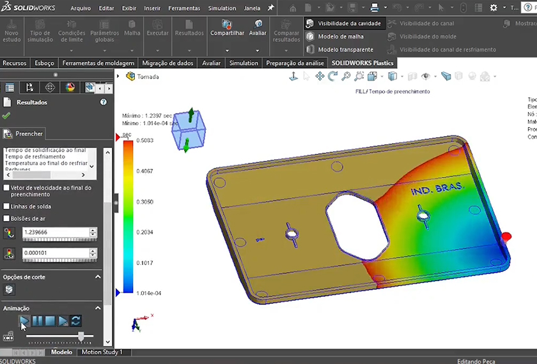Click the zoom to area tool
The image size is (537, 364).
tap(359, 76)
